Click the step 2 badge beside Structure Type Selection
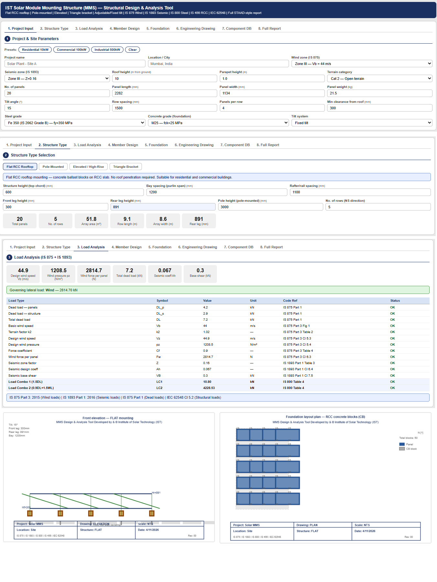Image resolution: width=437 pixels, height=582 pixels. (x=6, y=155)
